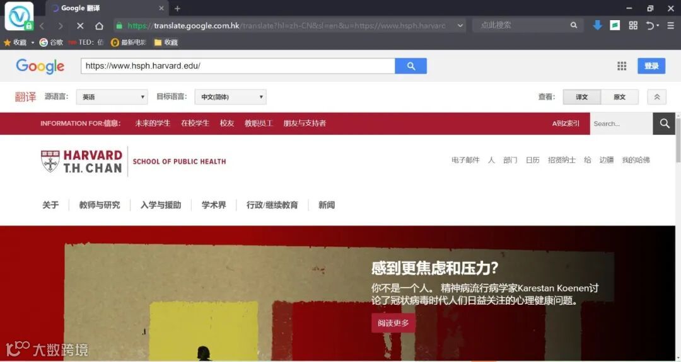Click the SCHOOL OF PUBLIC HEALTH text
Screen dimensions: 681x362
(x=179, y=162)
